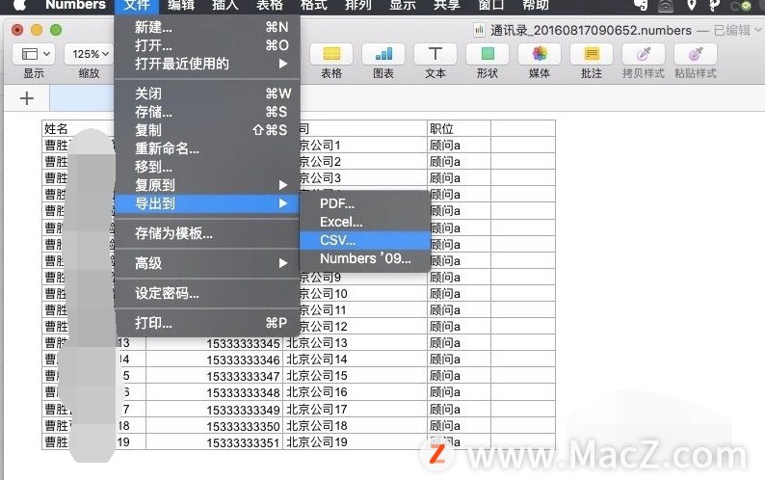765x480 pixels.
Task: Open the 共享 menu
Action: tap(446, 5)
